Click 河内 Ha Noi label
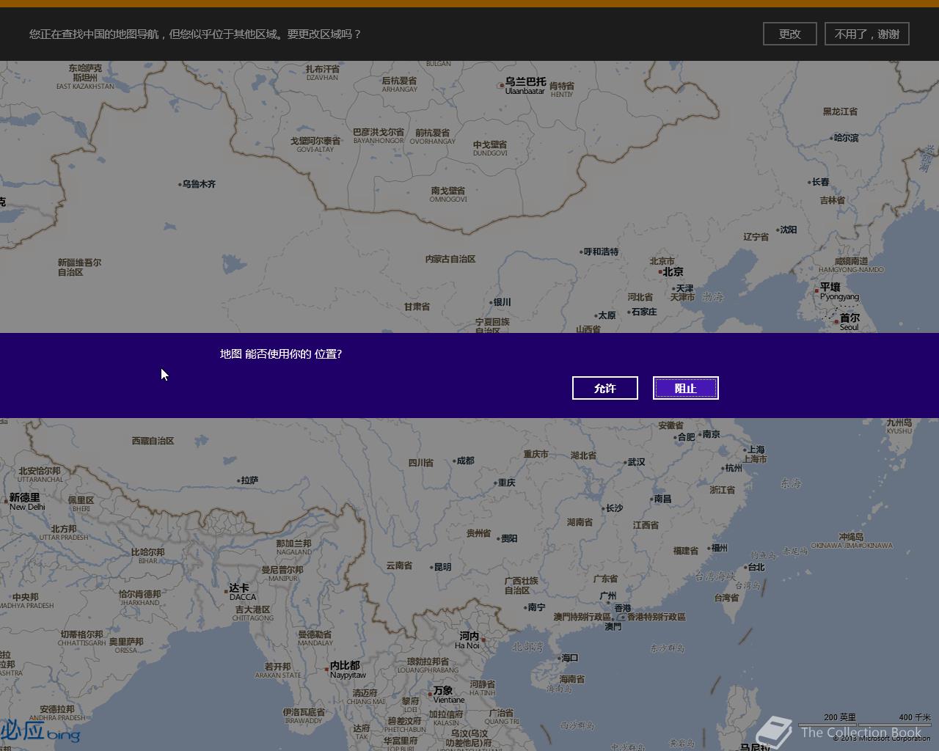Image resolution: width=939 pixels, height=751 pixels. [x=469, y=640]
